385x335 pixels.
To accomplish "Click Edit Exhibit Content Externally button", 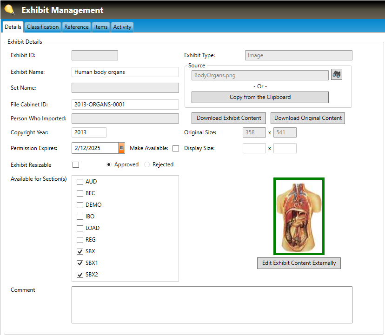I will pos(299,263).
